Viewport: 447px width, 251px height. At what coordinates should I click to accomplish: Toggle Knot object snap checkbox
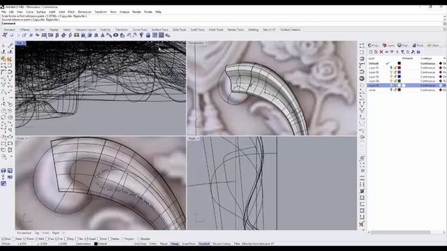[x=98, y=239]
